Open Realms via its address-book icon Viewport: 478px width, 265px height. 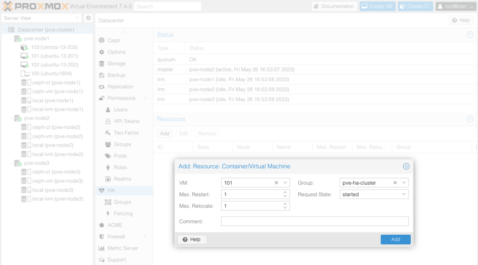(108, 179)
